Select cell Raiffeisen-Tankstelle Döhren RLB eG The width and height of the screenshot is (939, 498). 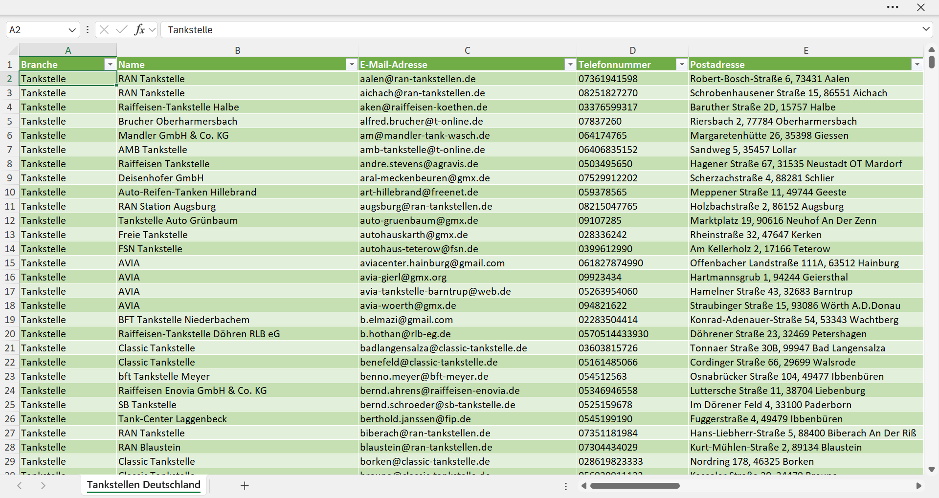pyautogui.click(x=238, y=334)
